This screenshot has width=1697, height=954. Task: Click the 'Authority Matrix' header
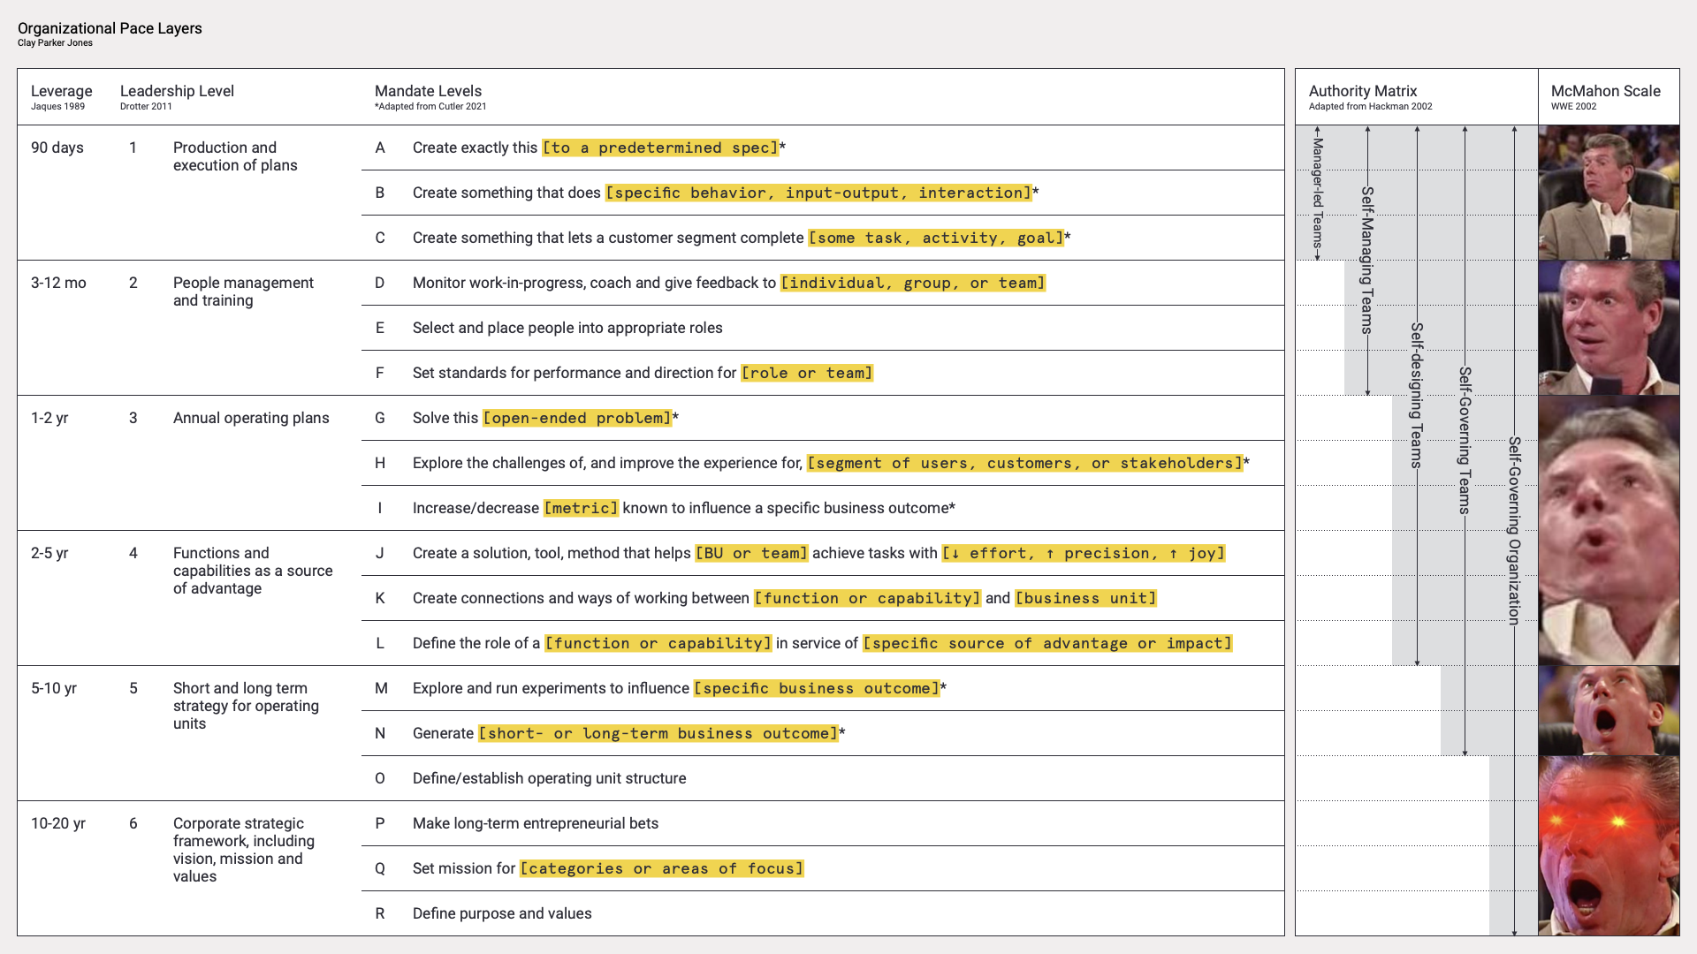click(1362, 91)
